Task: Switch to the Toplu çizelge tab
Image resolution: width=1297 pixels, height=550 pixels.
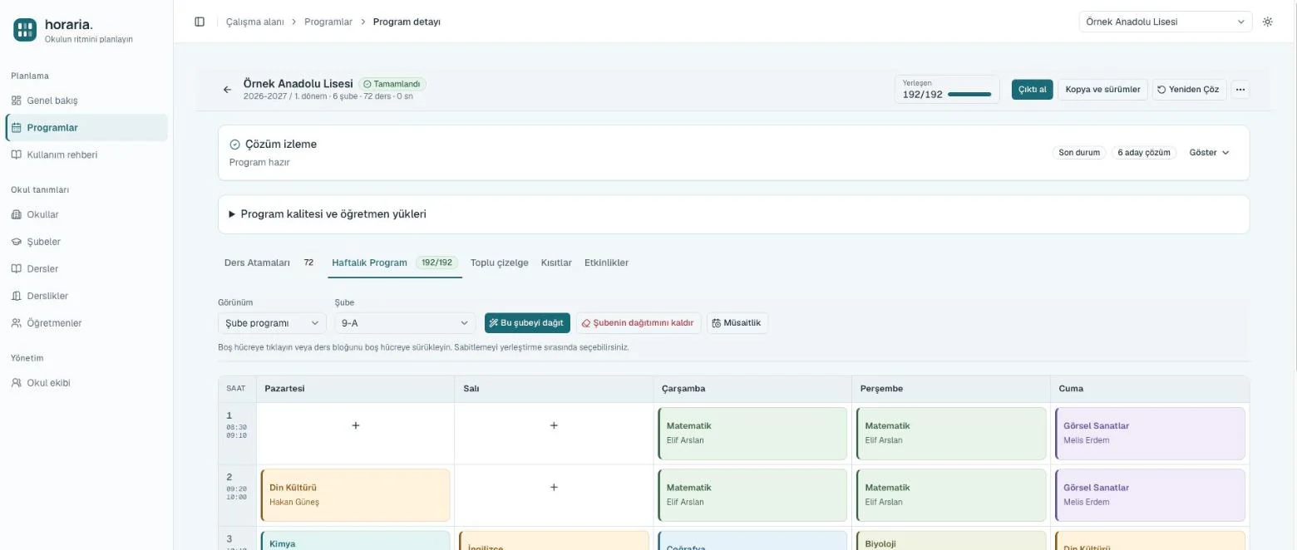Action: (499, 263)
